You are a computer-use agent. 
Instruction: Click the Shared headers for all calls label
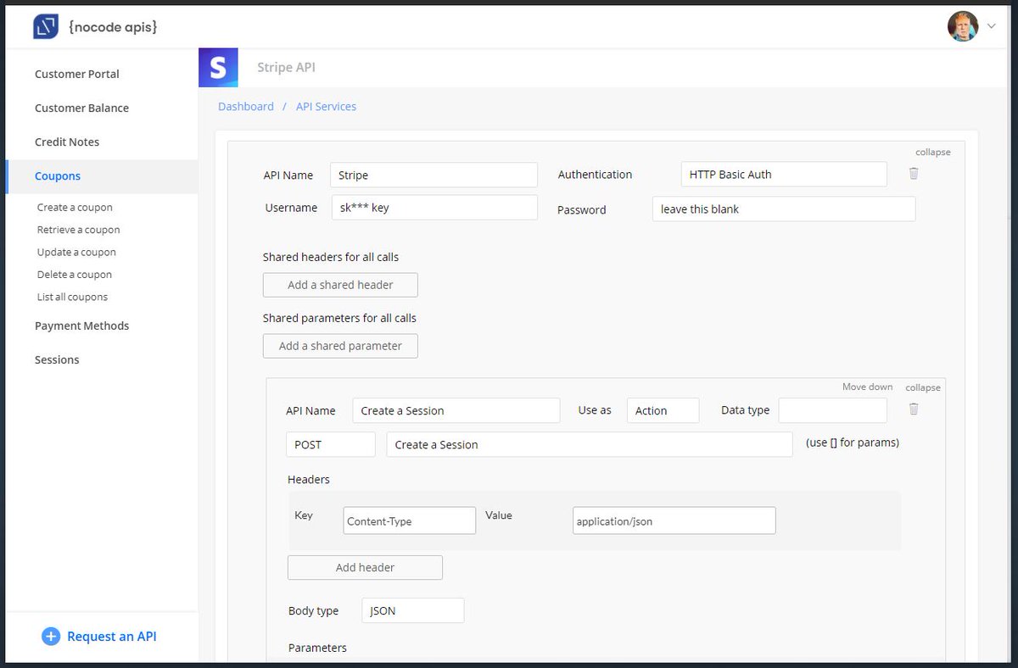coord(331,257)
